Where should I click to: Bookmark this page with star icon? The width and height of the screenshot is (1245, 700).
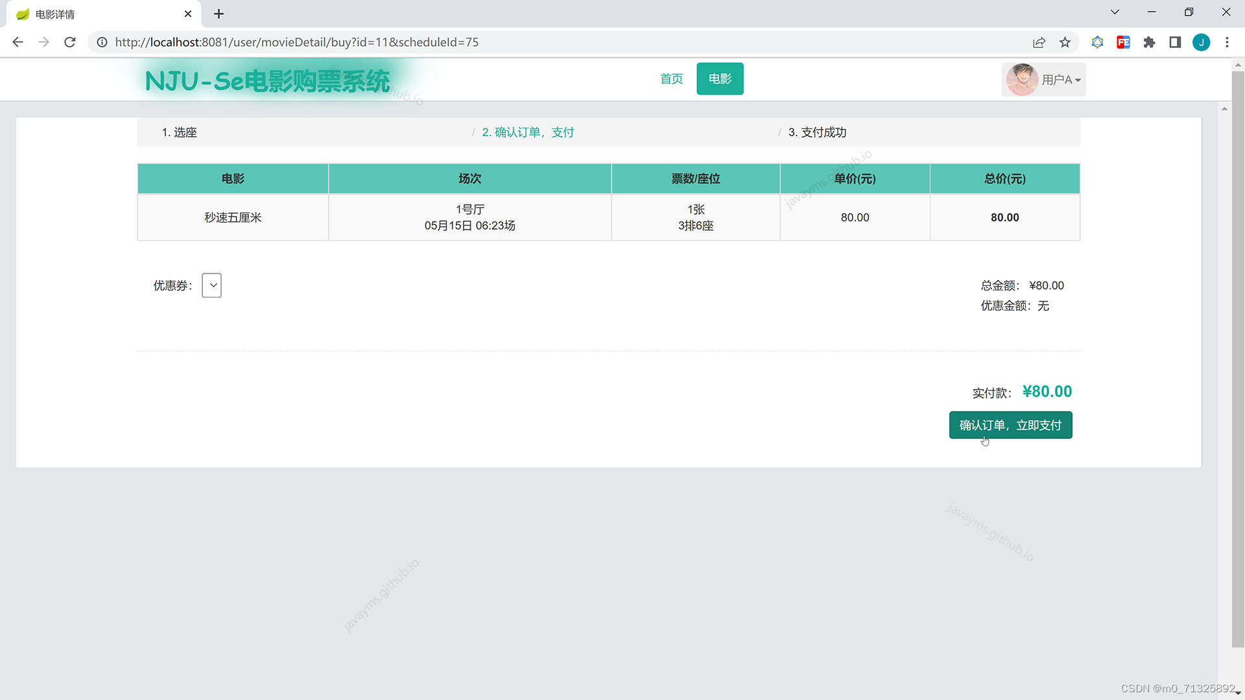1065,42
